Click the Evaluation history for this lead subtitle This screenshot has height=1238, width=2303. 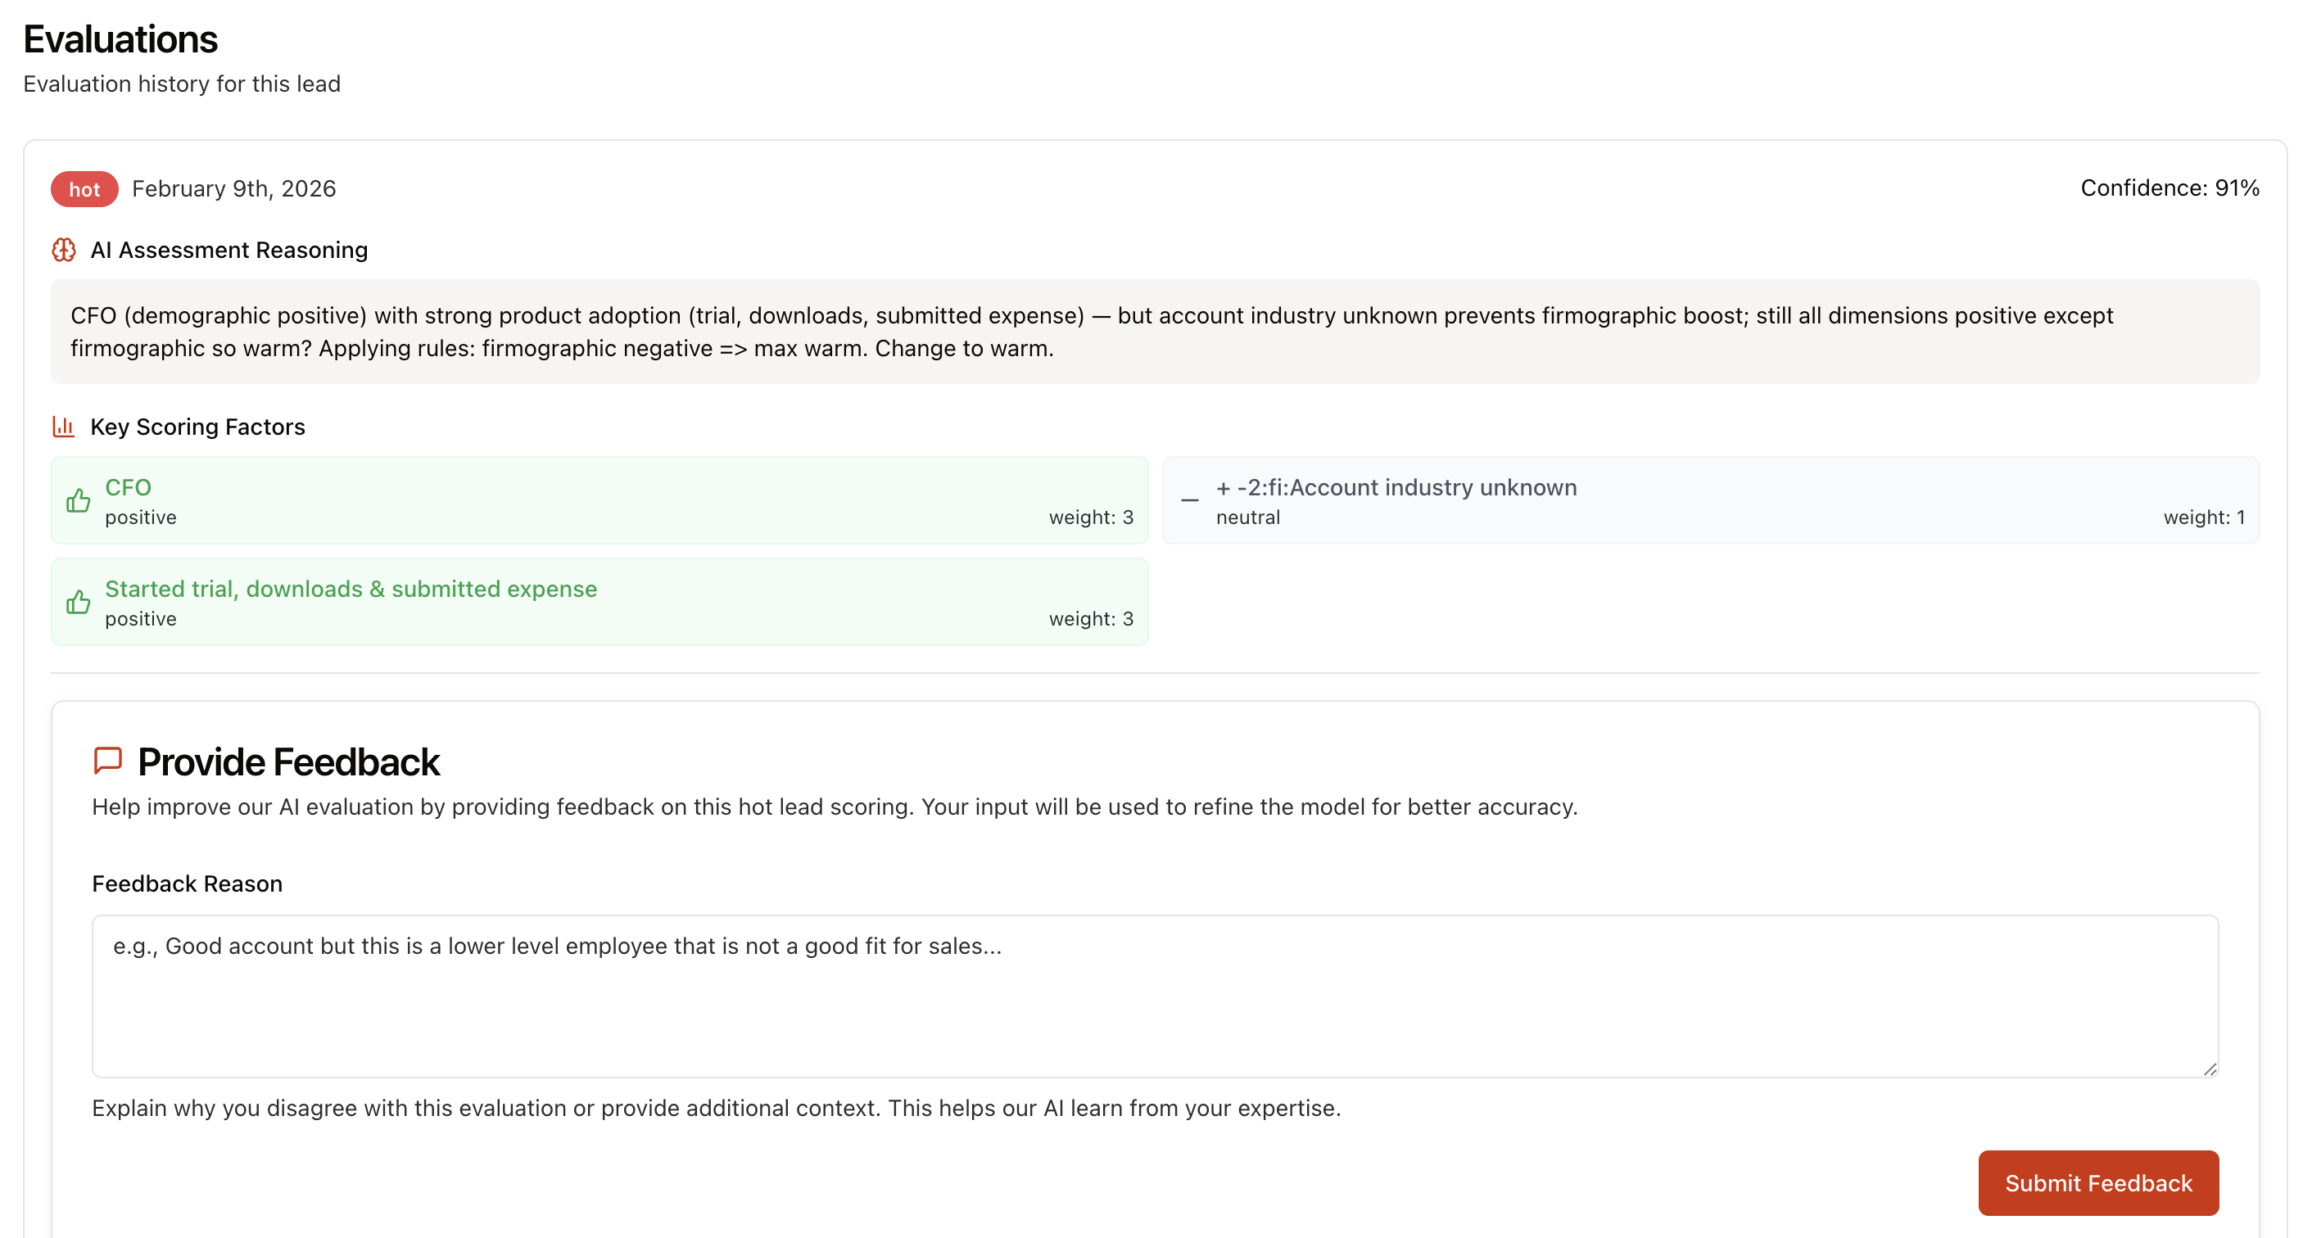coord(182,84)
